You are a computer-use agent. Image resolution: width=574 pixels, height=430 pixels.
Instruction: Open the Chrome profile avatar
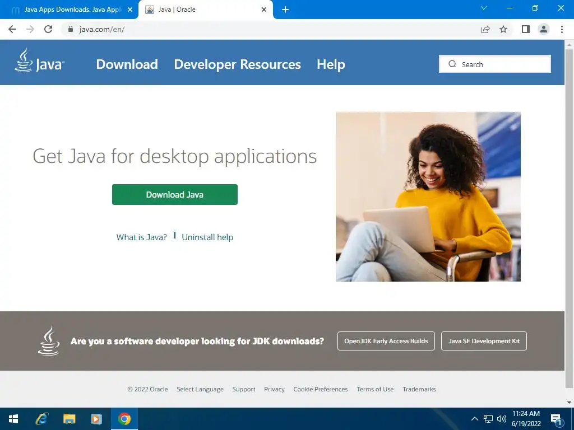pos(544,29)
